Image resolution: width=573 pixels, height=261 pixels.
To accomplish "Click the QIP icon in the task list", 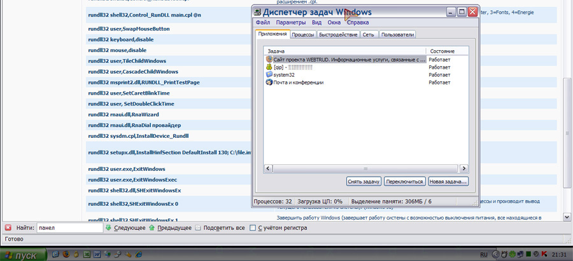I will click(269, 67).
